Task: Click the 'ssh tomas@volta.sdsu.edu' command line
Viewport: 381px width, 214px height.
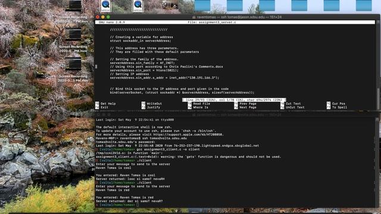Action: (142, 138)
